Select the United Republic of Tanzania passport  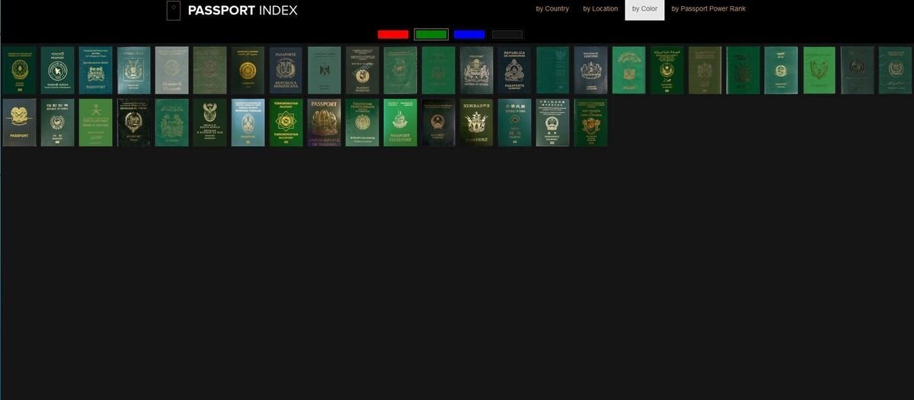(324, 122)
